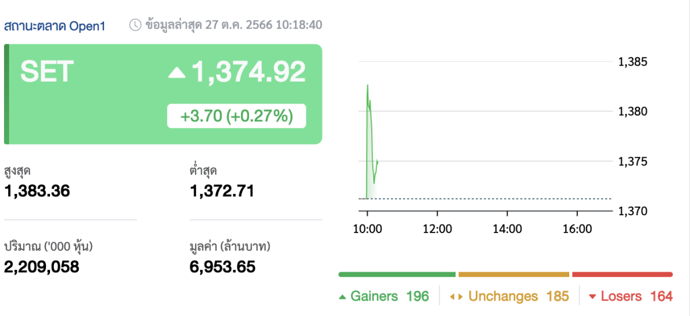Click the red Losers down-triangle icon
The height and width of the screenshot is (316, 690).
click(x=592, y=297)
